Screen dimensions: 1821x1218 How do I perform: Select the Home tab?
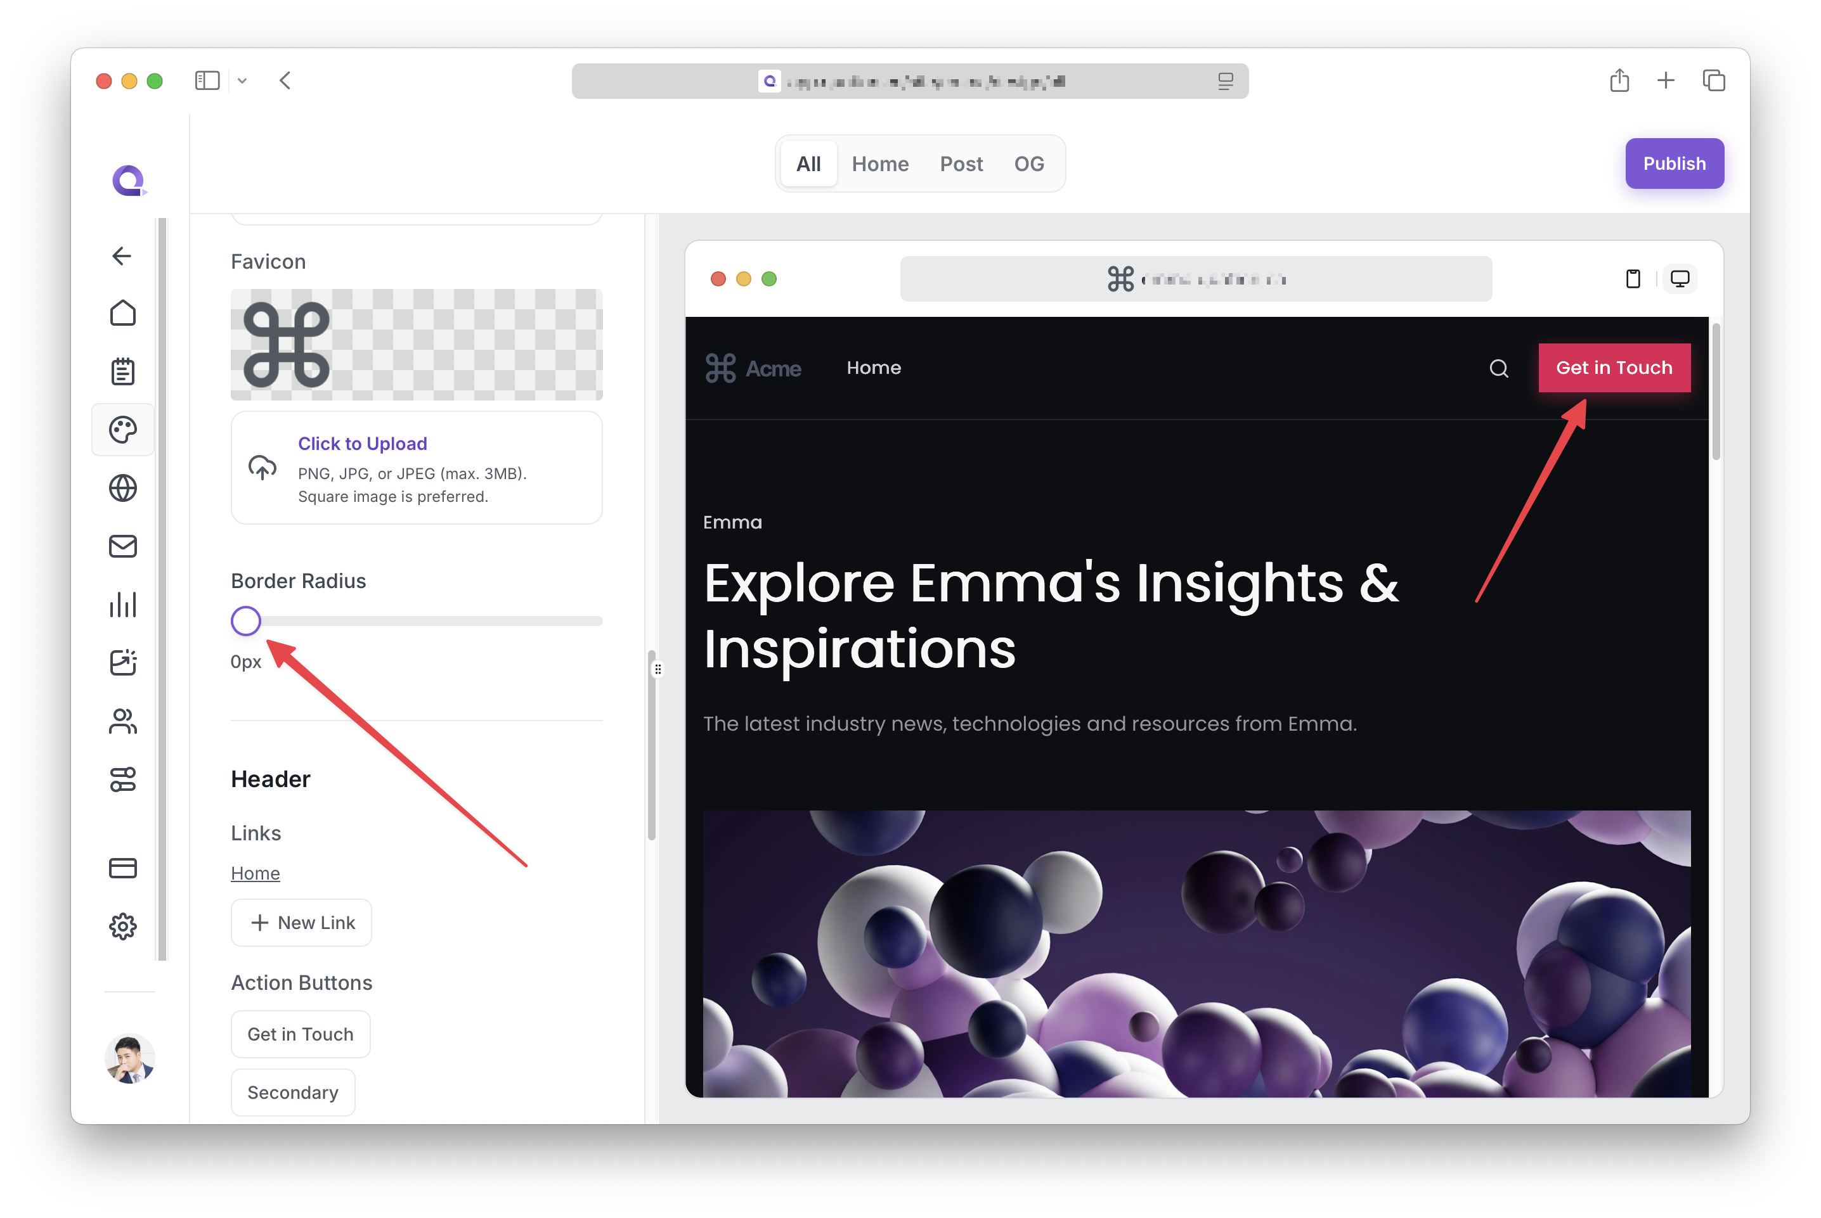click(x=880, y=164)
